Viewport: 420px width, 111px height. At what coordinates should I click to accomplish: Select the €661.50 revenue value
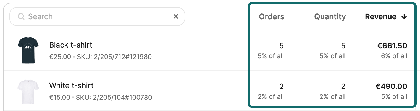coord(392,46)
